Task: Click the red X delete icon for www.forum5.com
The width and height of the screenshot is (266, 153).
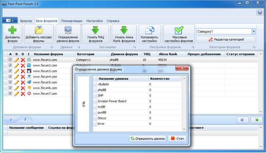Action: [x=23, y=82]
